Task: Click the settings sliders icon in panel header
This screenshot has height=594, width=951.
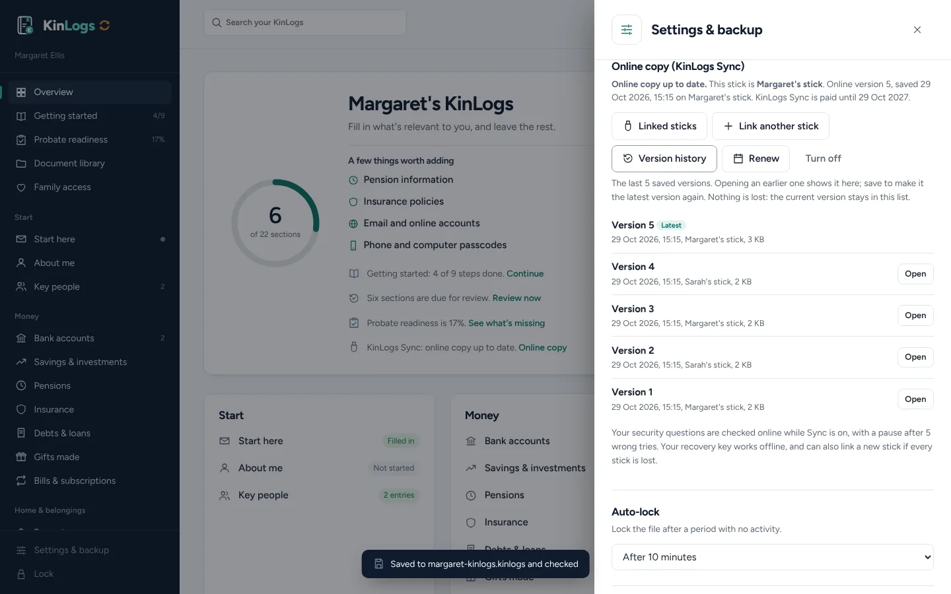Action: point(627,30)
